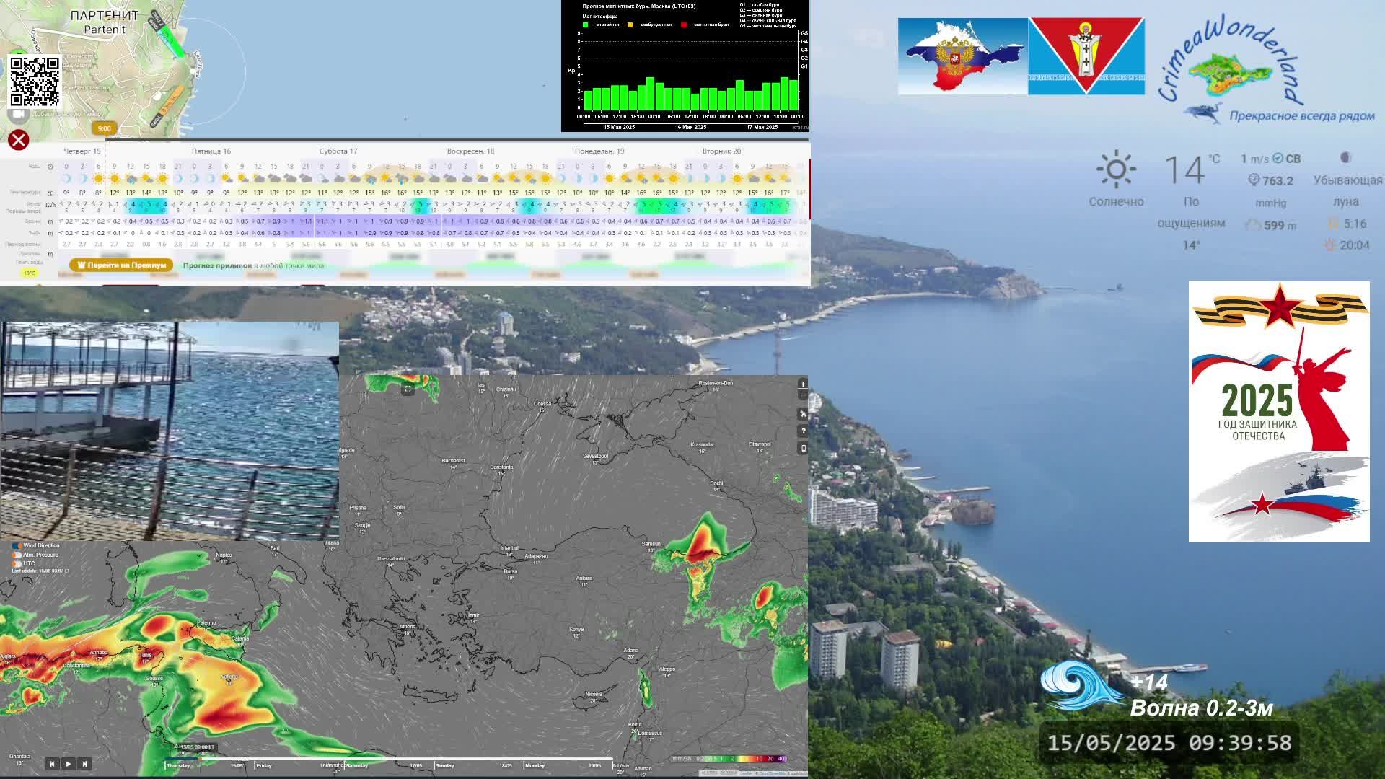Click Ankara label on map
This screenshot has width=1385, height=779.
584,578
